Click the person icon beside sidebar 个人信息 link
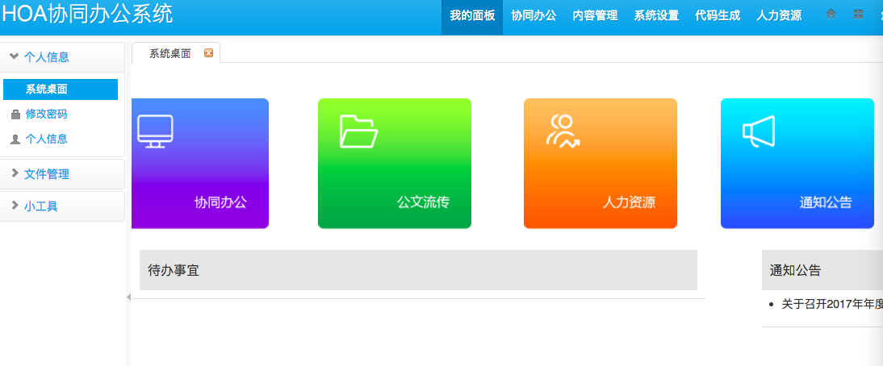This screenshot has width=883, height=366. pyautogui.click(x=15, y=139)
